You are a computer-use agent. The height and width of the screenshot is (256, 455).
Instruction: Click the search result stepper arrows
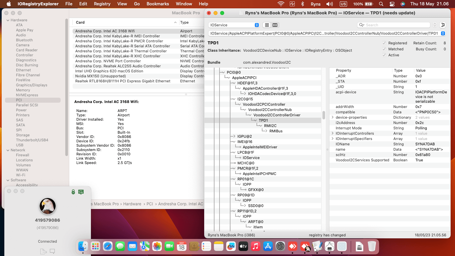pyautogui.click(x=435, y=25)
